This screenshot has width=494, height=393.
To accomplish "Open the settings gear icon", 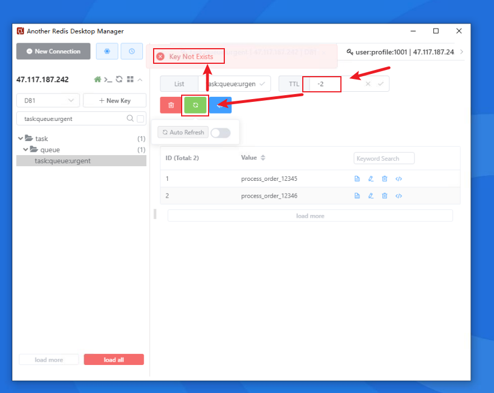I will (x=107, y=52).
